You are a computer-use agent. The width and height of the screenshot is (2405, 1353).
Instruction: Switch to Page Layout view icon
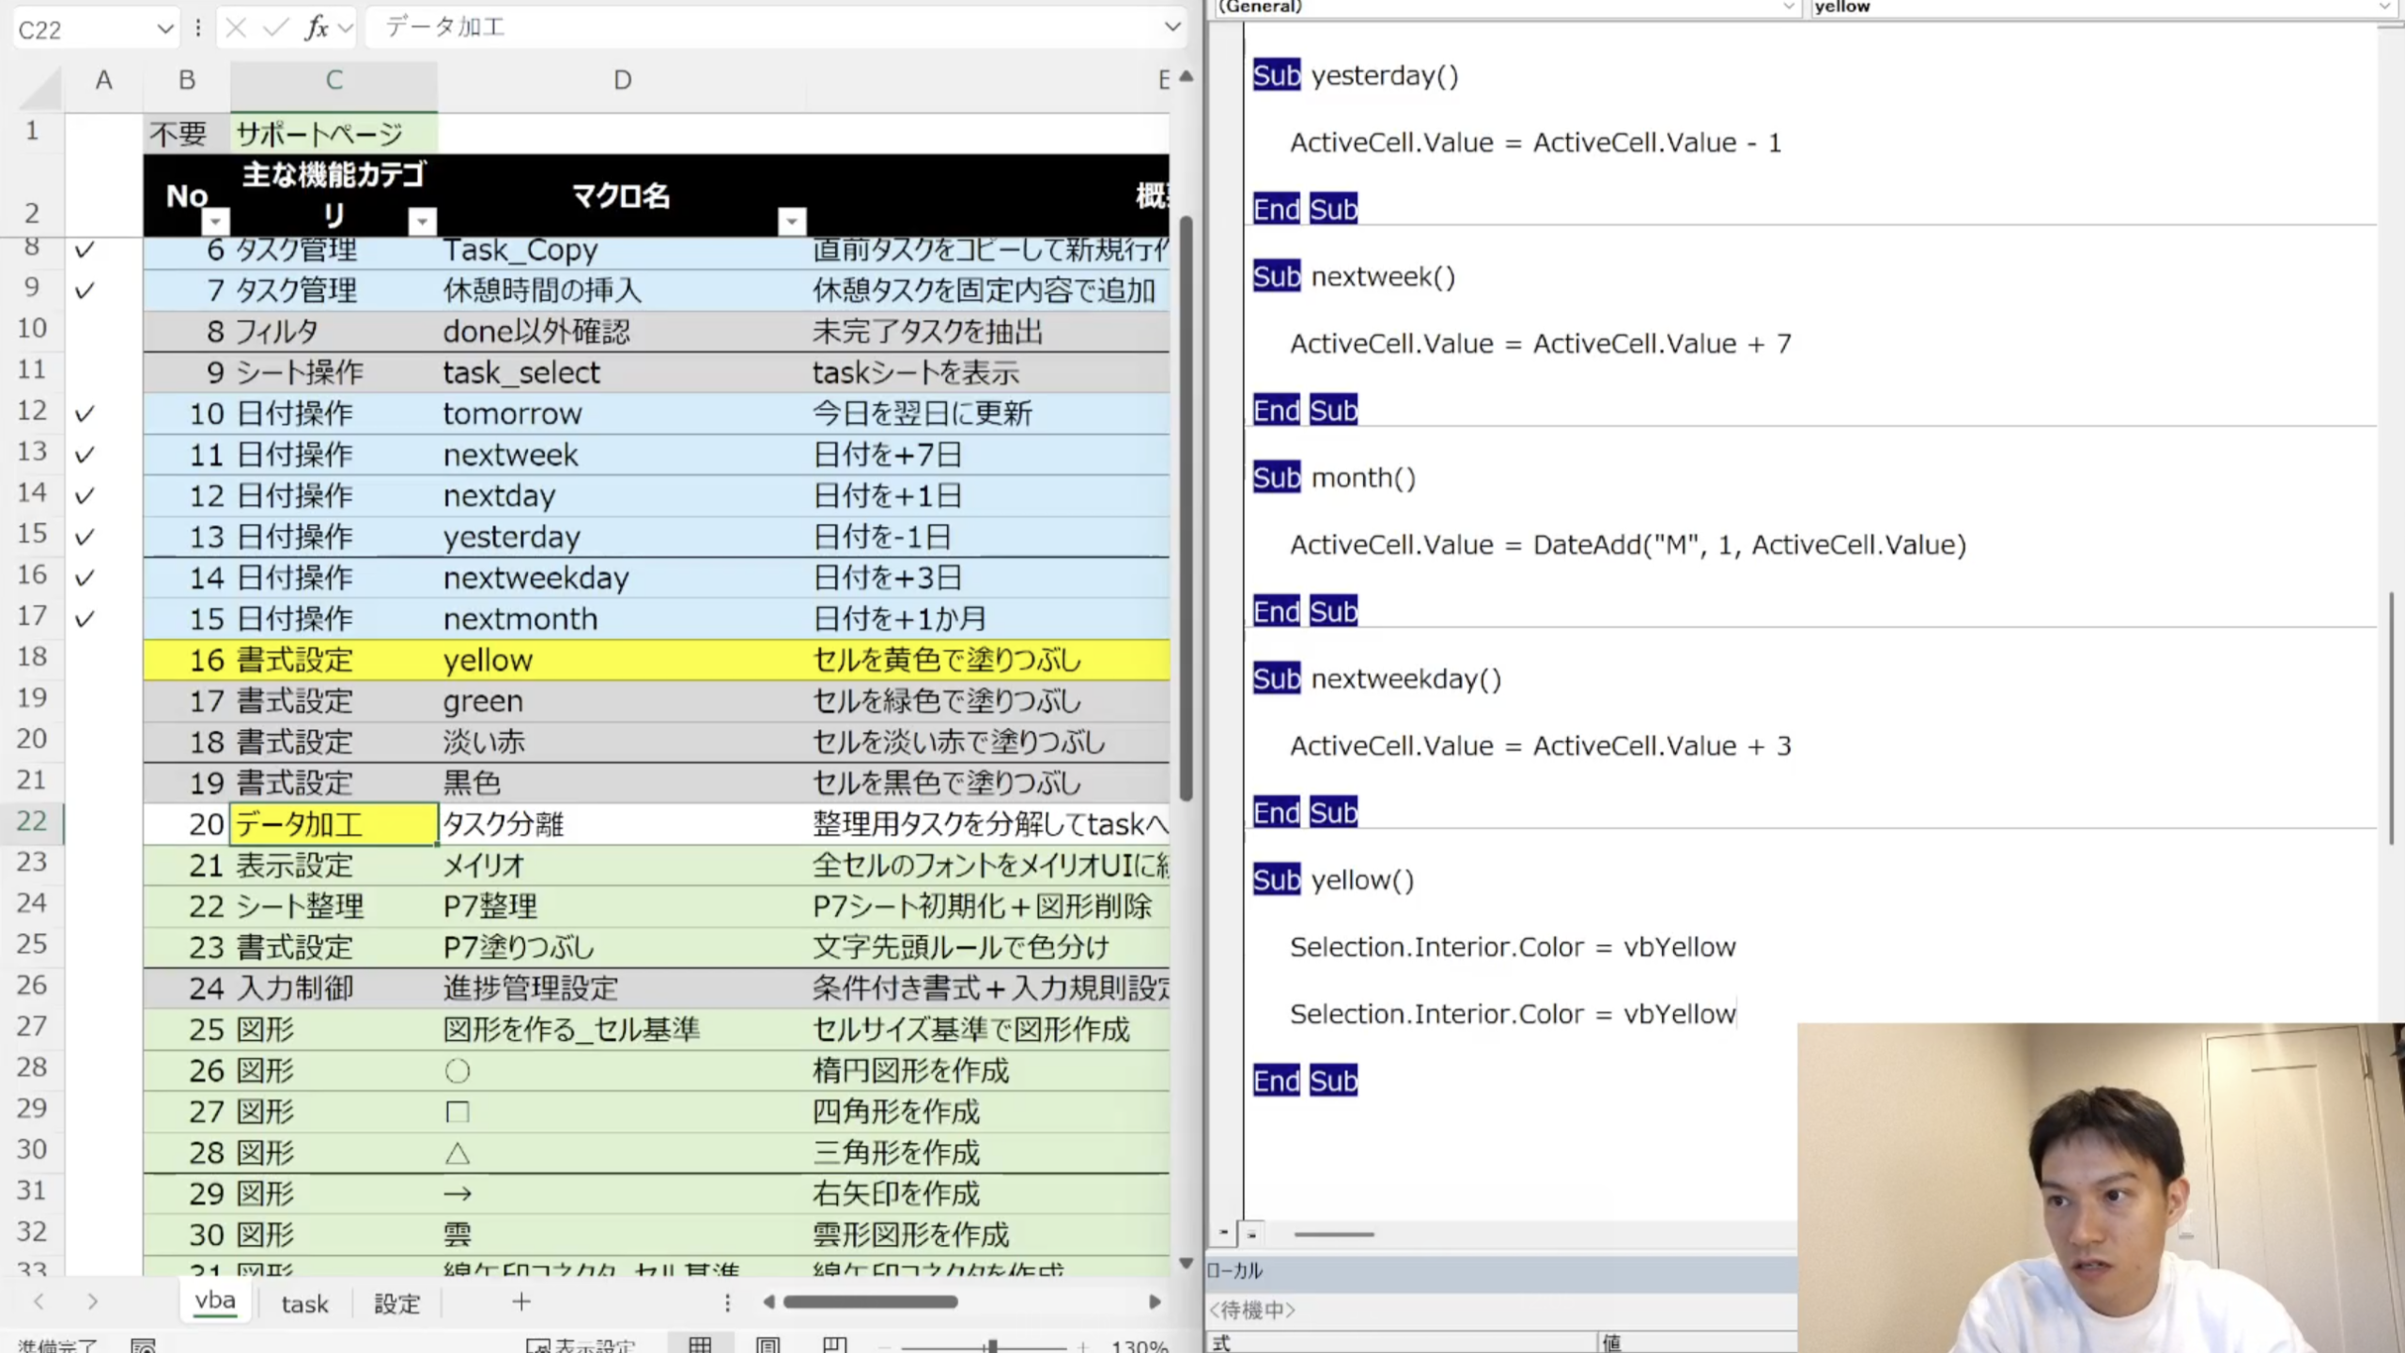point(768,1345)
